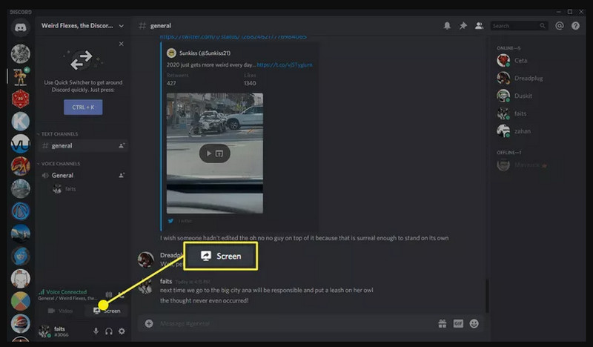Toggle microphone mute in the user panel
This screenshot has width=593, height=347.
point(96,331)
